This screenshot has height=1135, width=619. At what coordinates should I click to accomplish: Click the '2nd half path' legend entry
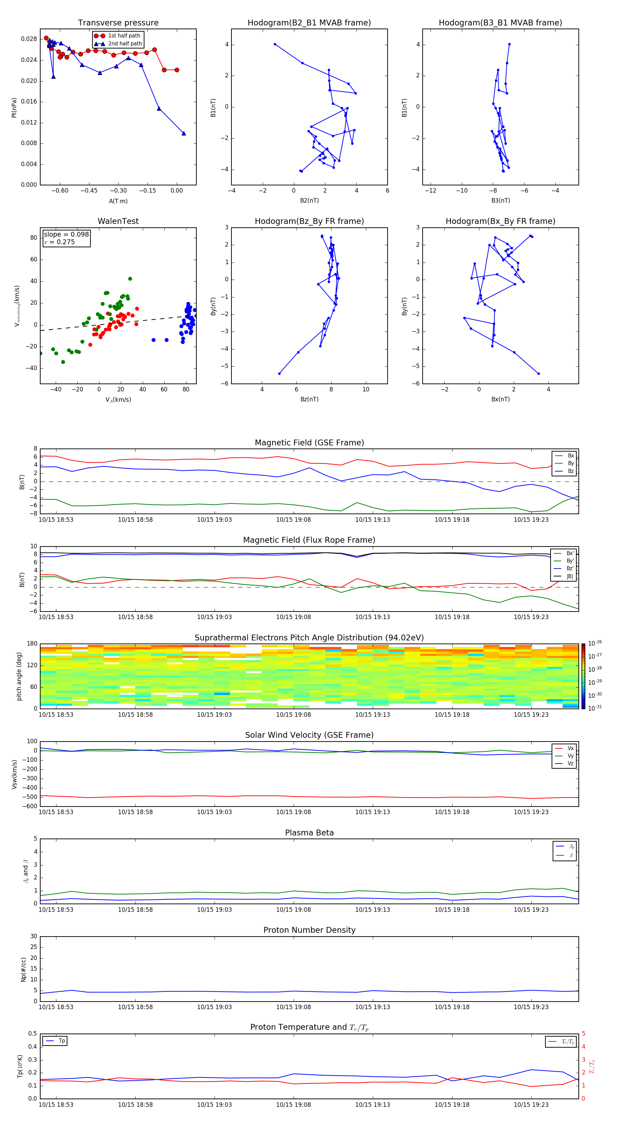pos(118,44)
